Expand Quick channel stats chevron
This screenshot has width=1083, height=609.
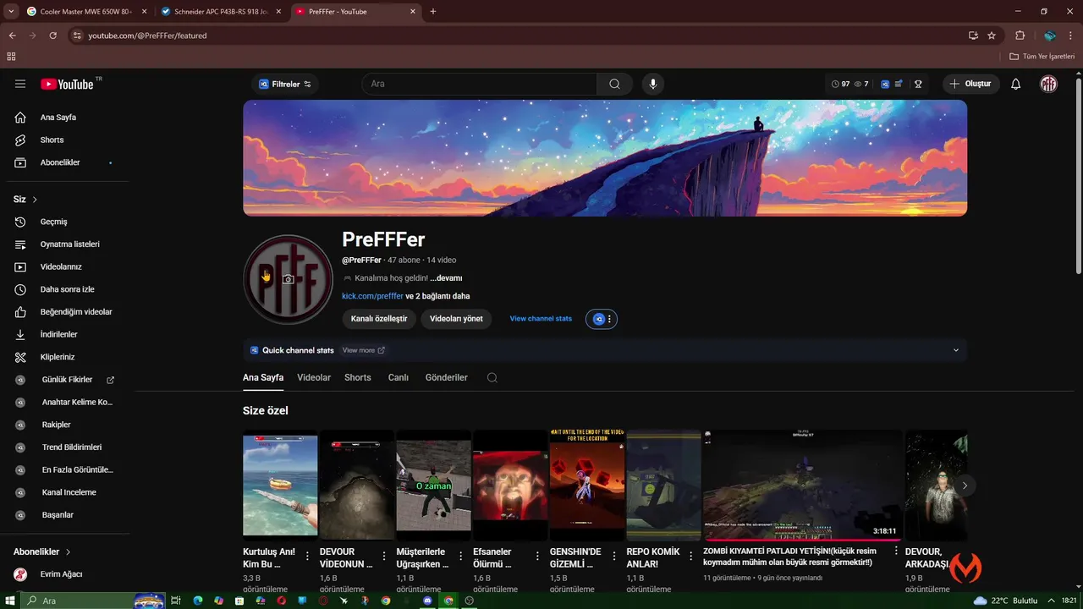956,350
